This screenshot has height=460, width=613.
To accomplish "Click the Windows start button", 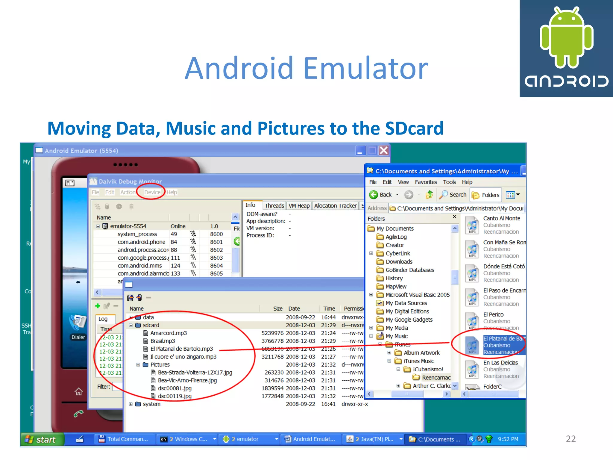I will point(42,439).
